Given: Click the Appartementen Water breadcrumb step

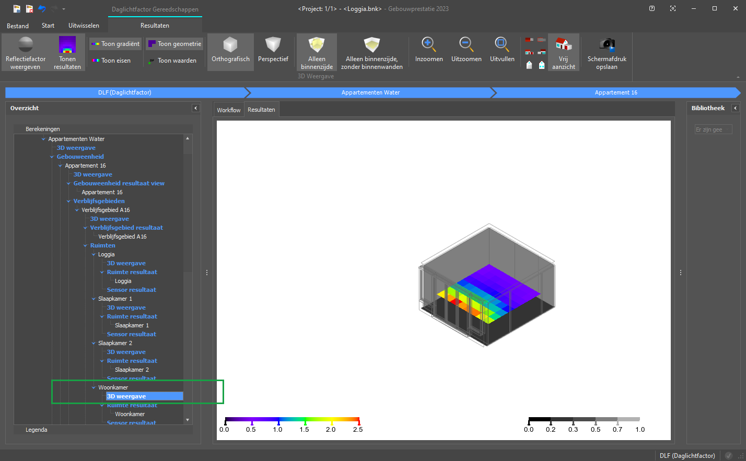Looking at the screenshot, I should [x=370, y=92].
